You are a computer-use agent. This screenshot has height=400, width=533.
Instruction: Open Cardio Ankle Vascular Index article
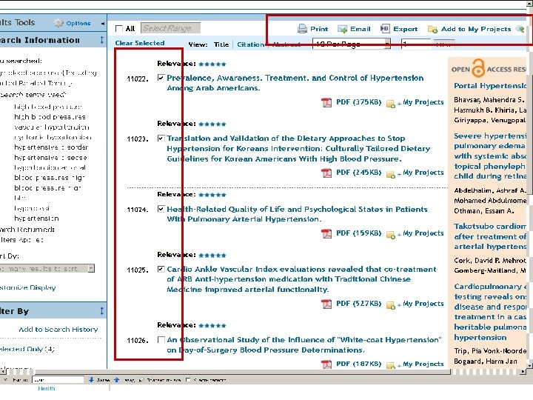tap(301, 279)
